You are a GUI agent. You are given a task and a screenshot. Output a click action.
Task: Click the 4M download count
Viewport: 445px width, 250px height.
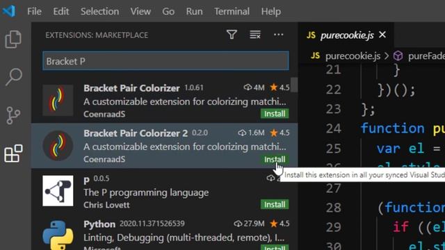click(254, 87)
